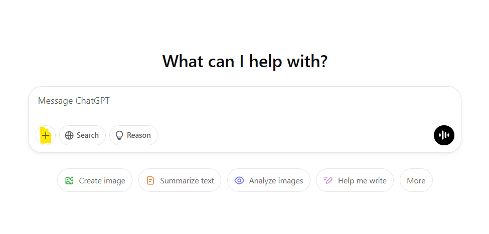
Task: Pick the Analyze images suggestion label
Action: pos(276,180)
